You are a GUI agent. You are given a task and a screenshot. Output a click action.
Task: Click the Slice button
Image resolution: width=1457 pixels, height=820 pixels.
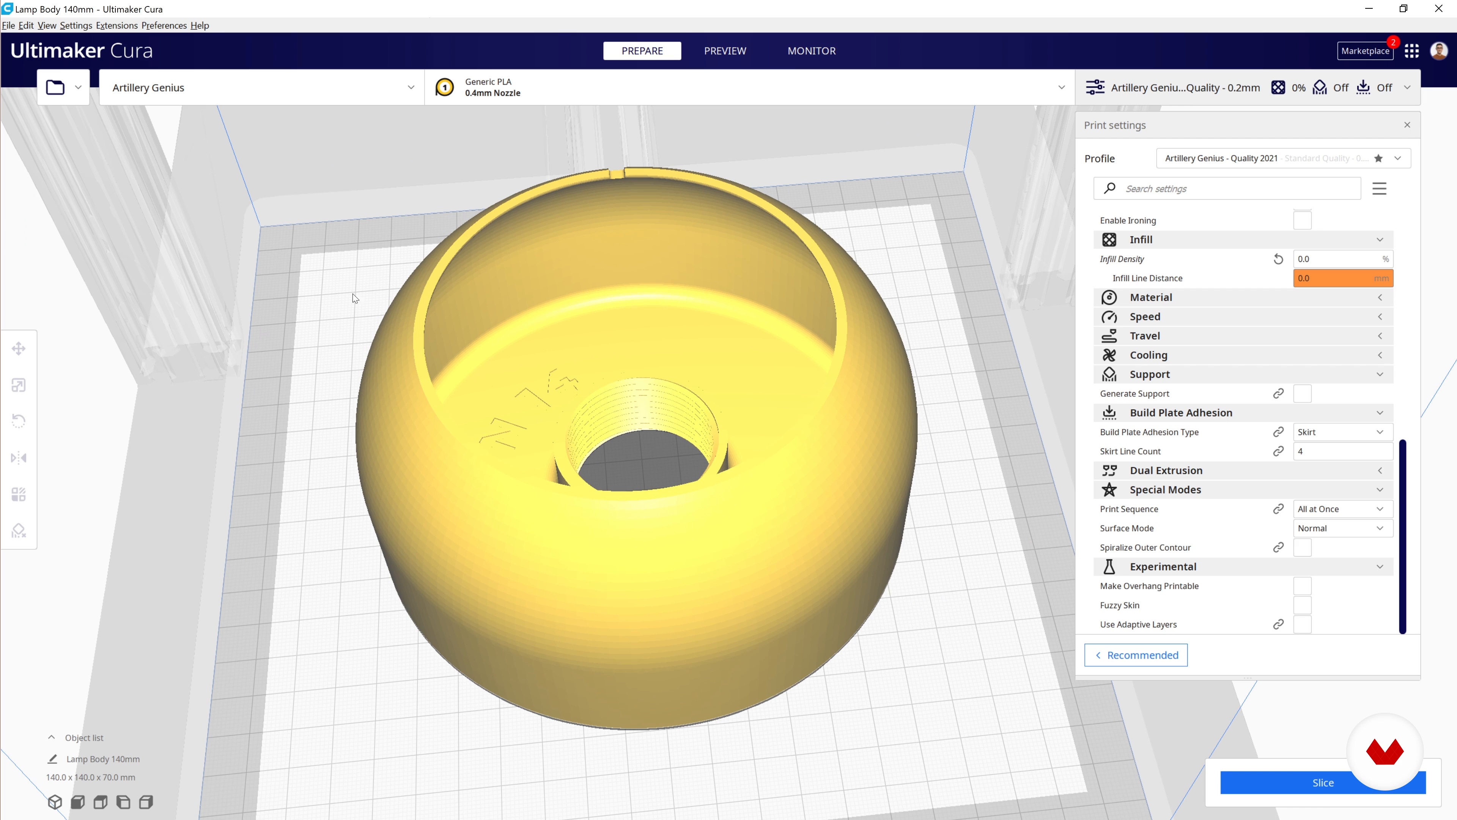[x=1322, y=783]
